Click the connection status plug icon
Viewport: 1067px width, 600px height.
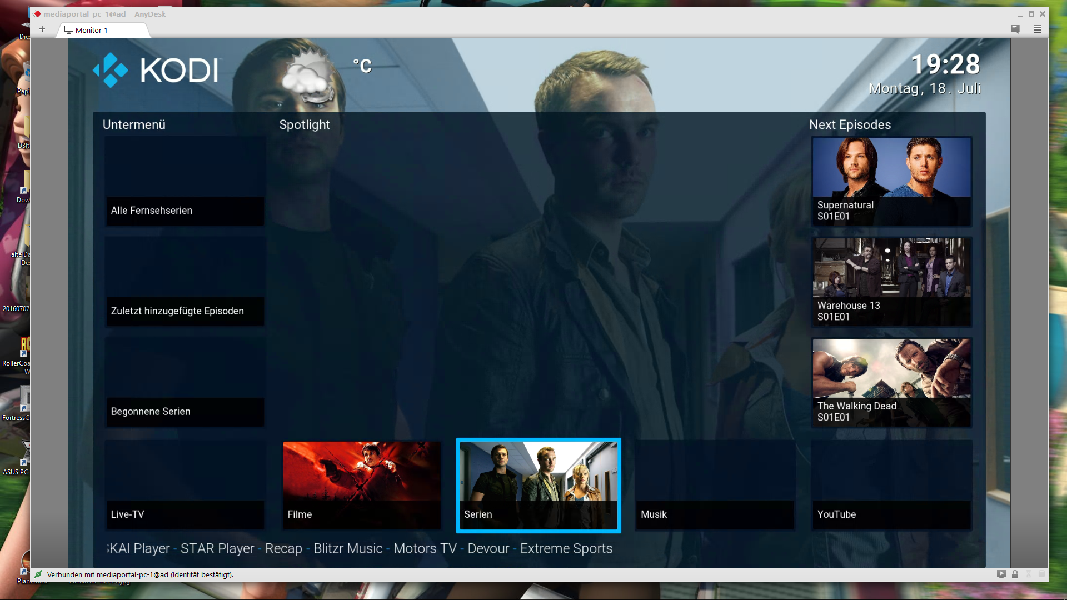38,574
